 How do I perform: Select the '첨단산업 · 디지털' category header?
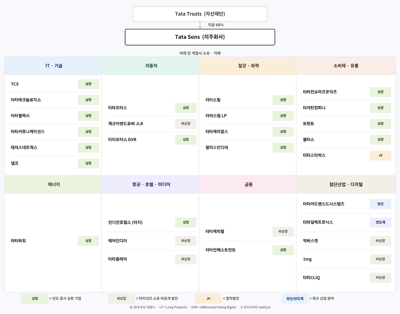pyautogui.click(x=346, y=185)
